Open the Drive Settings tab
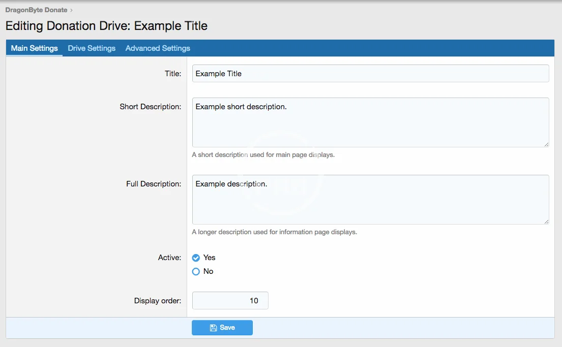This screenshot has height=347, width=562. click(x=92, y=48)
